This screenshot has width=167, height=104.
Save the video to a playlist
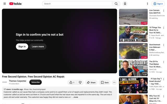(105, 82)
